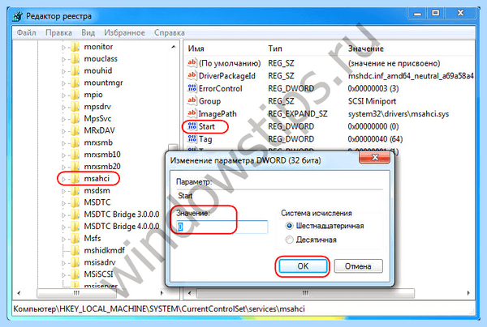Expand the mouclass tree node
Viewport: 487px width, 327px height.
click(63, 59)
